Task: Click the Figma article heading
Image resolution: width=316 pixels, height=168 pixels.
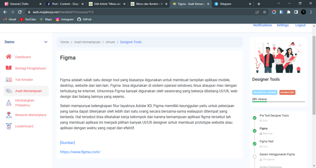Action: coord(68,58)
